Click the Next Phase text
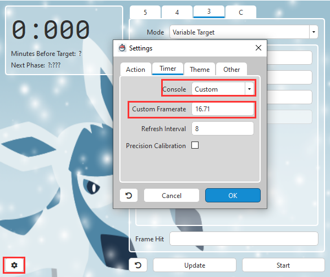Viewport: 330px width, 277px height. point(36,65)
